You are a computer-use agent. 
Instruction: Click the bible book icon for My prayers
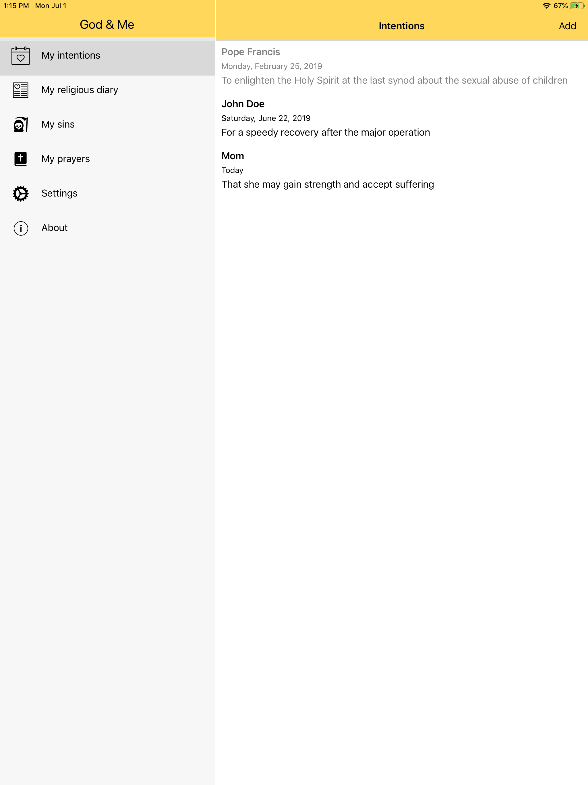21,159
